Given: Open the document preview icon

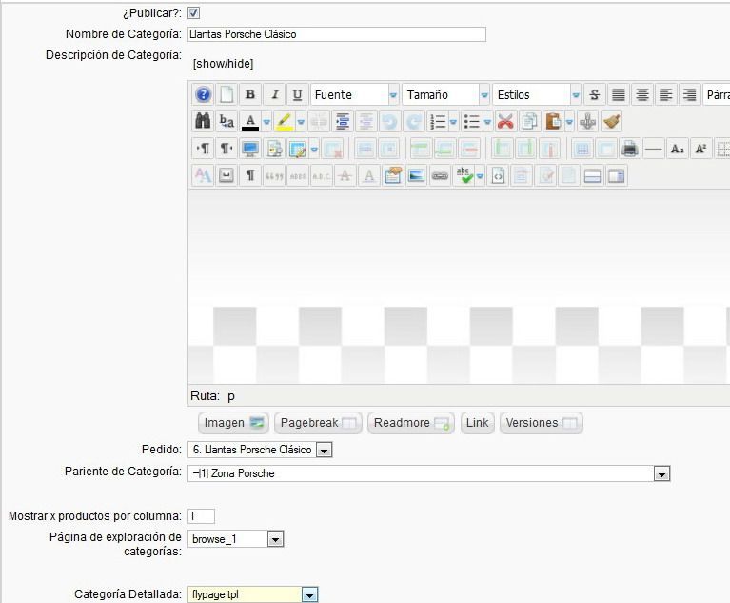Looking at the screenshot, I should coord(275,150).
